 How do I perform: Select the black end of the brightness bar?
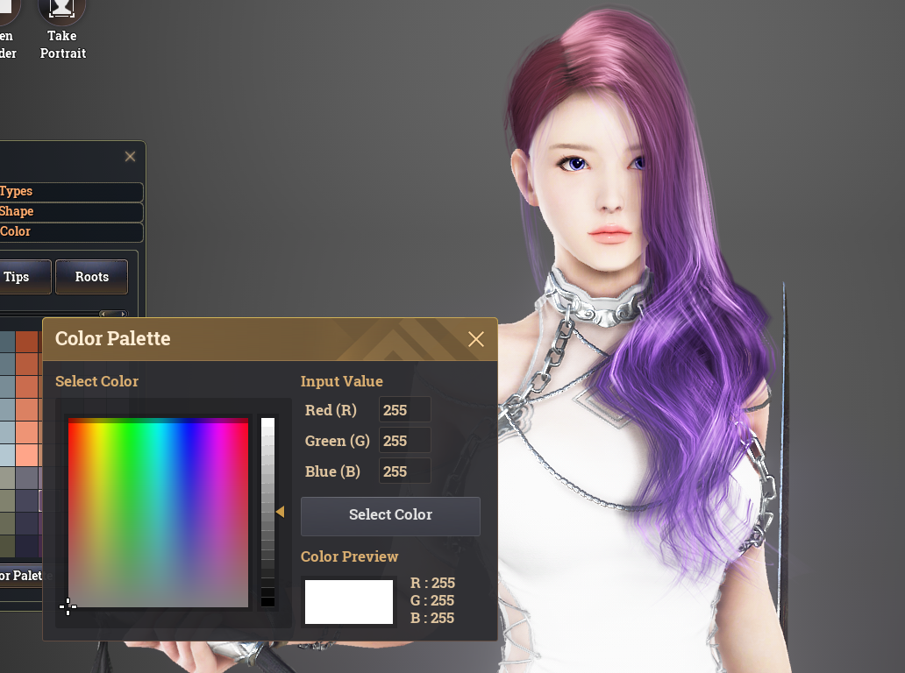tap(267, 600)
